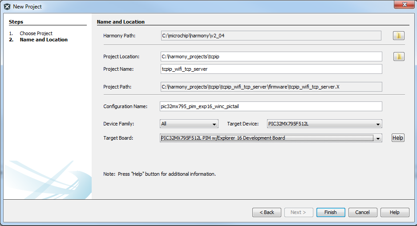Close the New Project dialog window
Image resolution: width=417 pixels, height=226 pixels.
click(404, 4)
